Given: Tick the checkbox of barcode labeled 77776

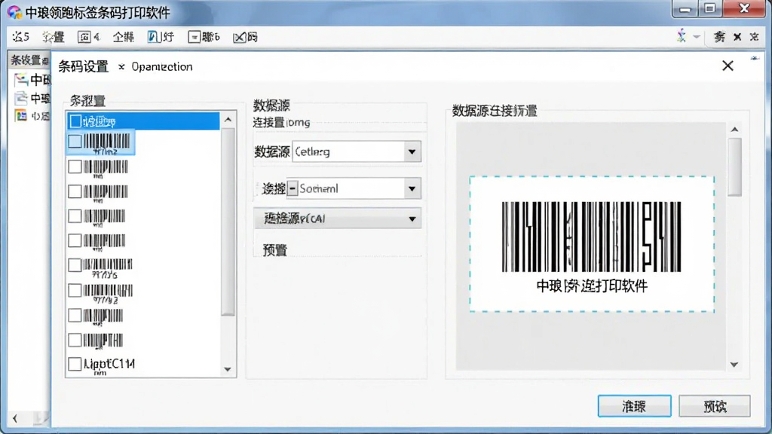Looking at the screenshot, I should tap(75, 265).
